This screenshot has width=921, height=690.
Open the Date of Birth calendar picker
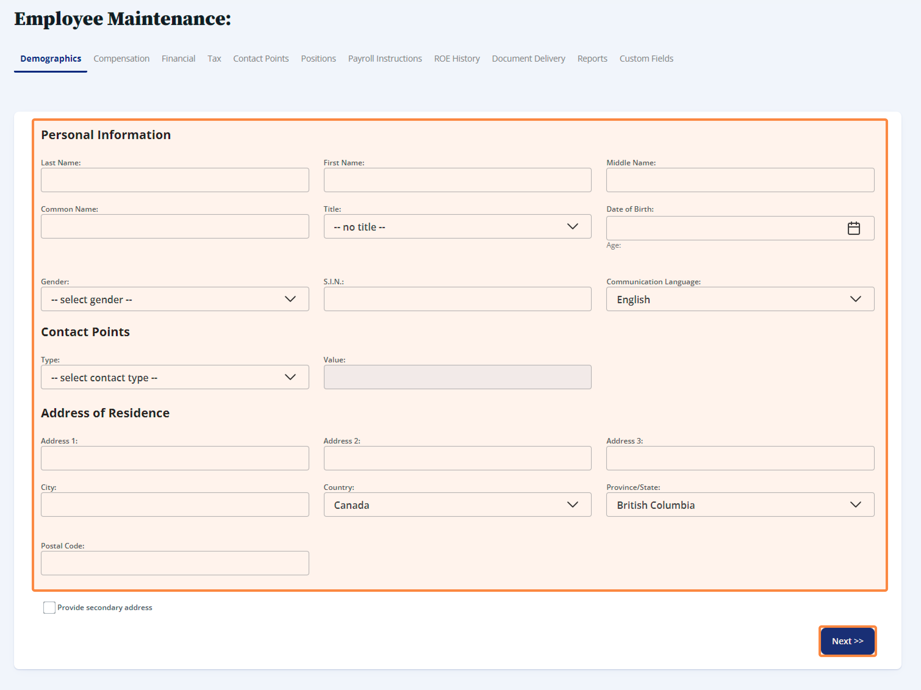coord(854,228)
